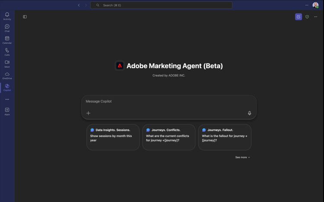Start a new chat with compose icon

(x=299, y=17)
